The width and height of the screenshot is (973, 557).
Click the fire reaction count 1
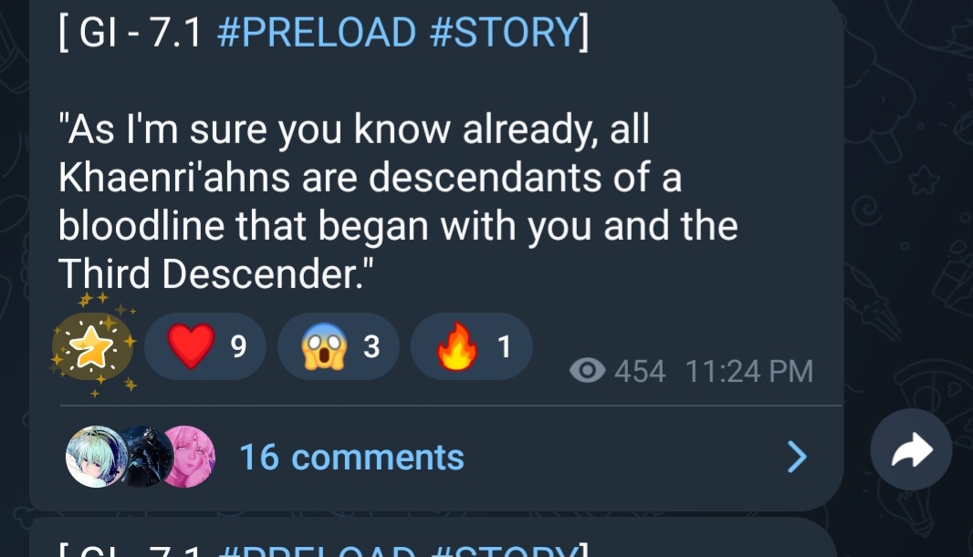pos(505,346)
